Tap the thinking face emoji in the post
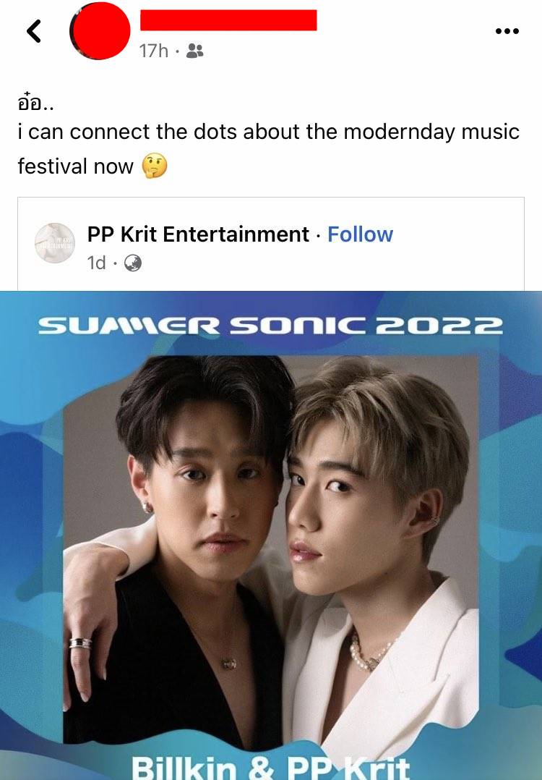 tap(155, 166)
